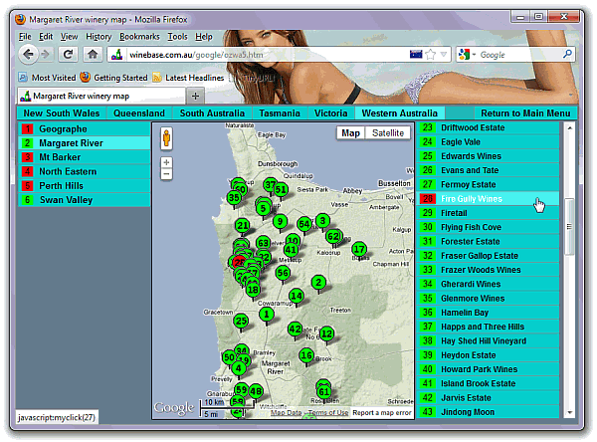This screenshot has width=597, height=442.
Task: Select the Western Australia tab
Action: 400,113
